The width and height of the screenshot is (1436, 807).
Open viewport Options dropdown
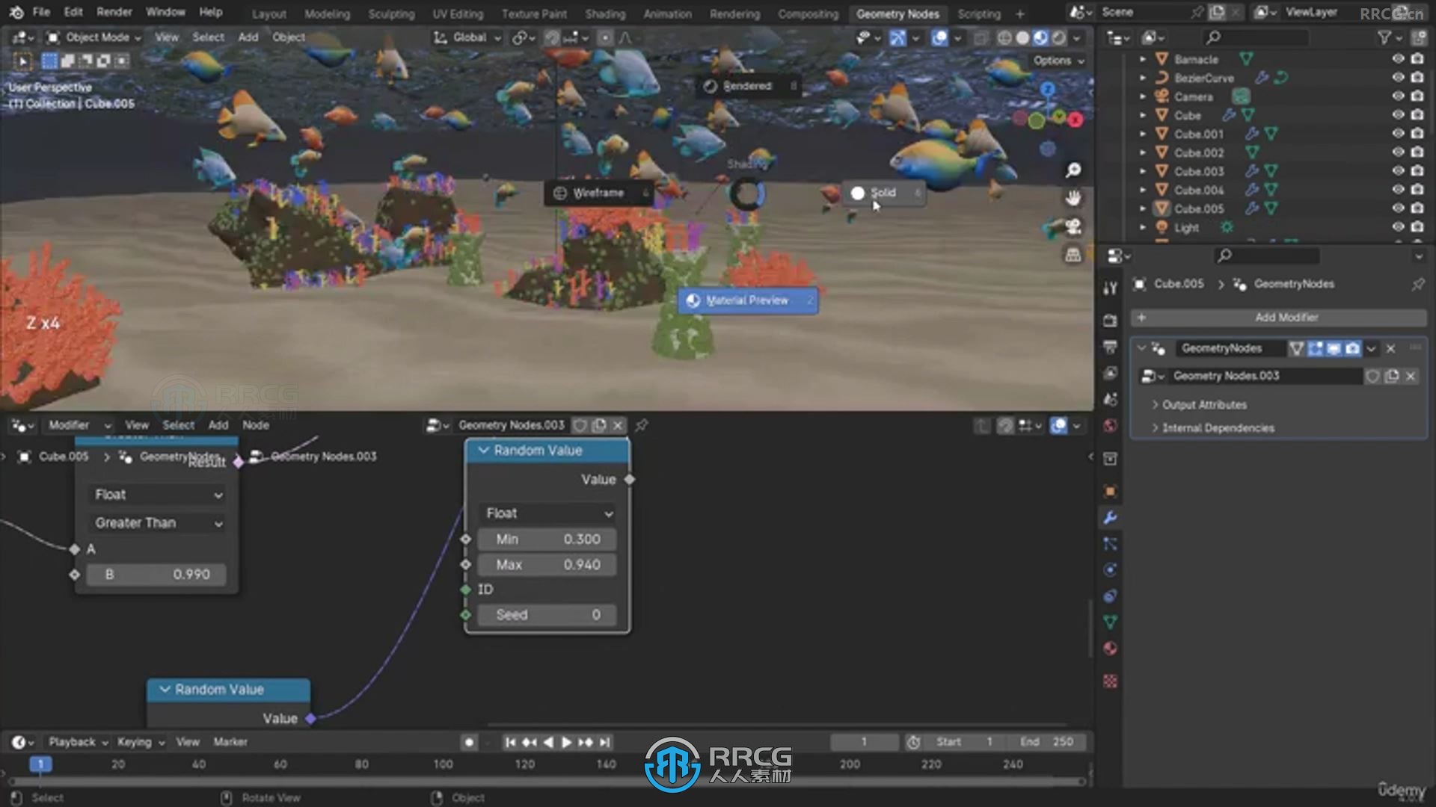(x=1058, y=61)
